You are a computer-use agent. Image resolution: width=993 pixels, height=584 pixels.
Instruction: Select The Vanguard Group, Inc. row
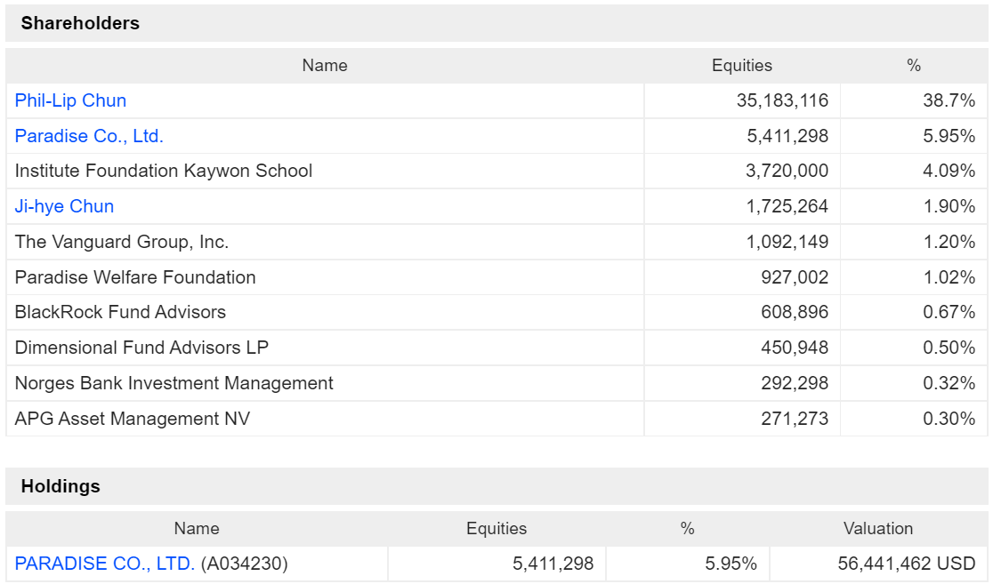pyautogui.click(x=496, y=242)
